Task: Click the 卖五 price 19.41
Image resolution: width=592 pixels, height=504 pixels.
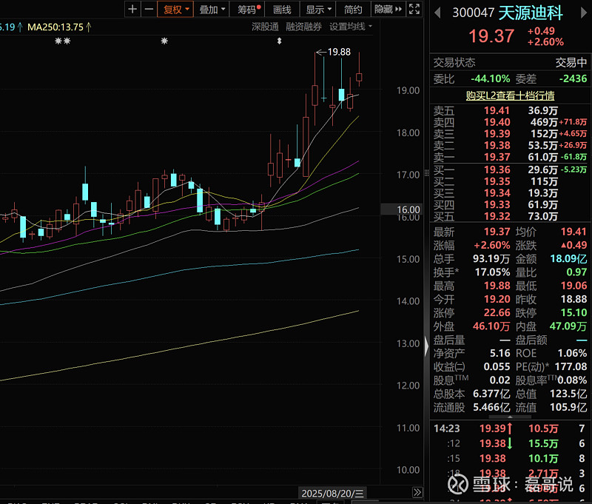Action: [x=497, y=110]
